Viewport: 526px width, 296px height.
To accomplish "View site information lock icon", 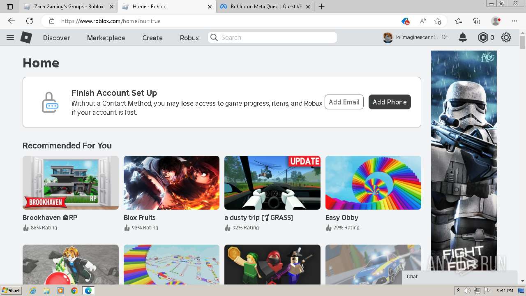I will pos(52,21).
